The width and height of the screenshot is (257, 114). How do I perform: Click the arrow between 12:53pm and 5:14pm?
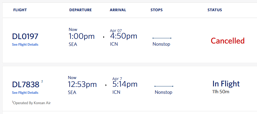pos(106,85)
